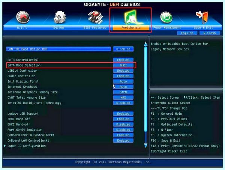Select the Internal Graphics Memory Size label
225x170 pixels.
point(33,92)
